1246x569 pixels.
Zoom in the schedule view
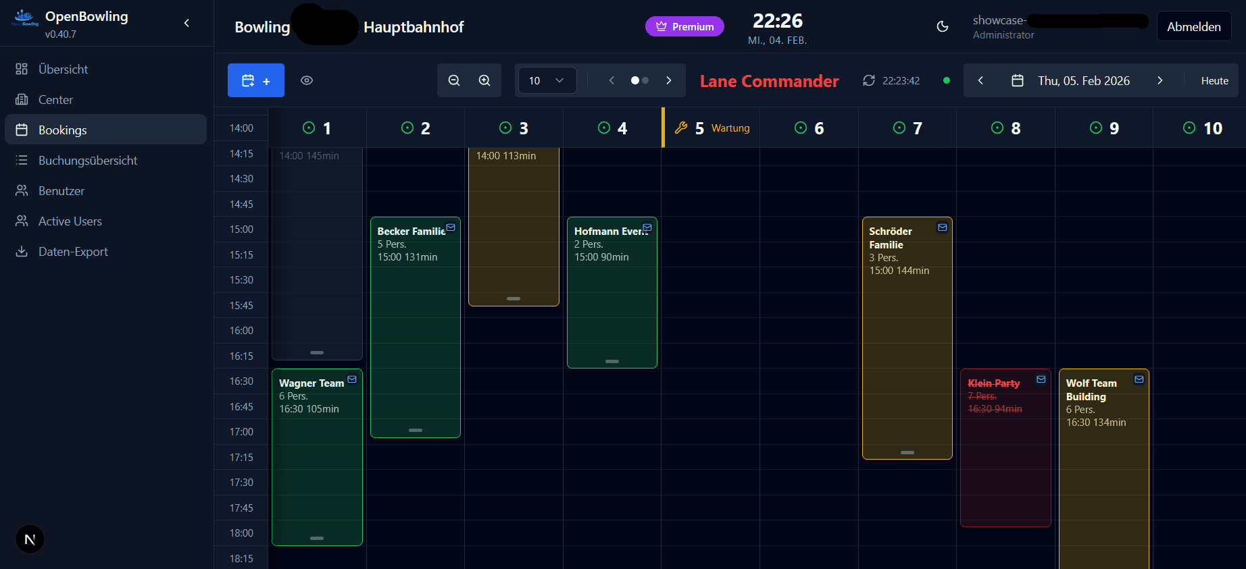click(484, 80)
